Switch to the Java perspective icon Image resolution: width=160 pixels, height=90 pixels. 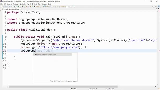coord(159,6)
